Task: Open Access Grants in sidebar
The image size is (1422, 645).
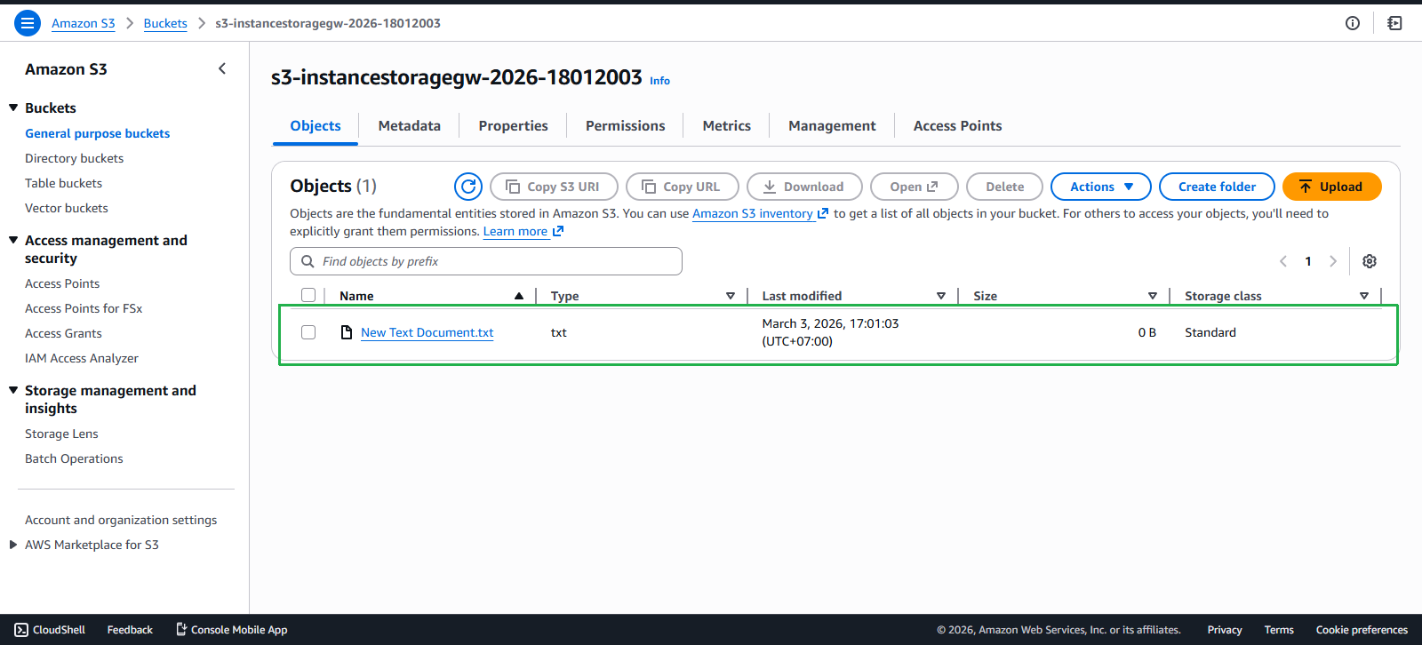Action: [x=64, y=333]
